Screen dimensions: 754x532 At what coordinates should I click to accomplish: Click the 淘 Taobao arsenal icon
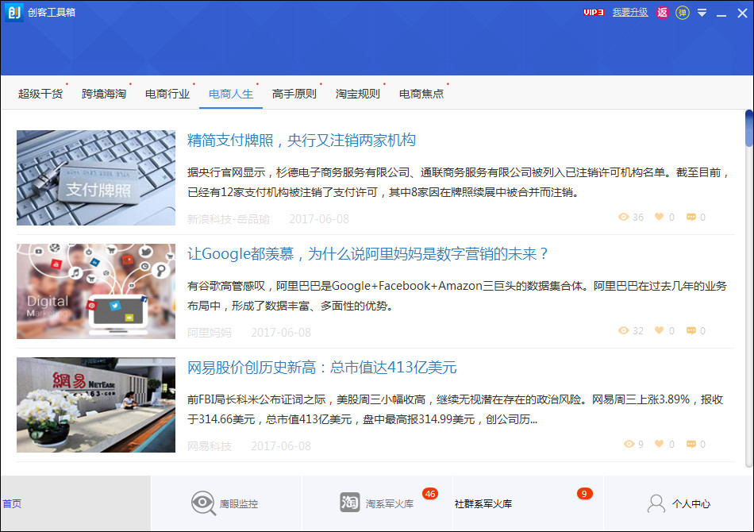(x=349, y=503)
